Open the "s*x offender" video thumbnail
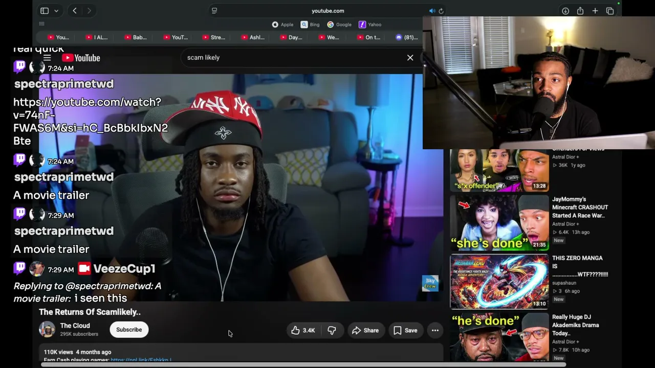This screenshot has width=655, height=368. (499, 170)
